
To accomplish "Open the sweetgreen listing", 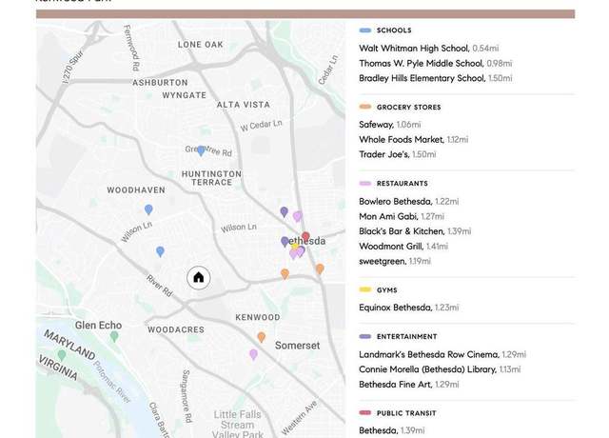I will [395, 261].
